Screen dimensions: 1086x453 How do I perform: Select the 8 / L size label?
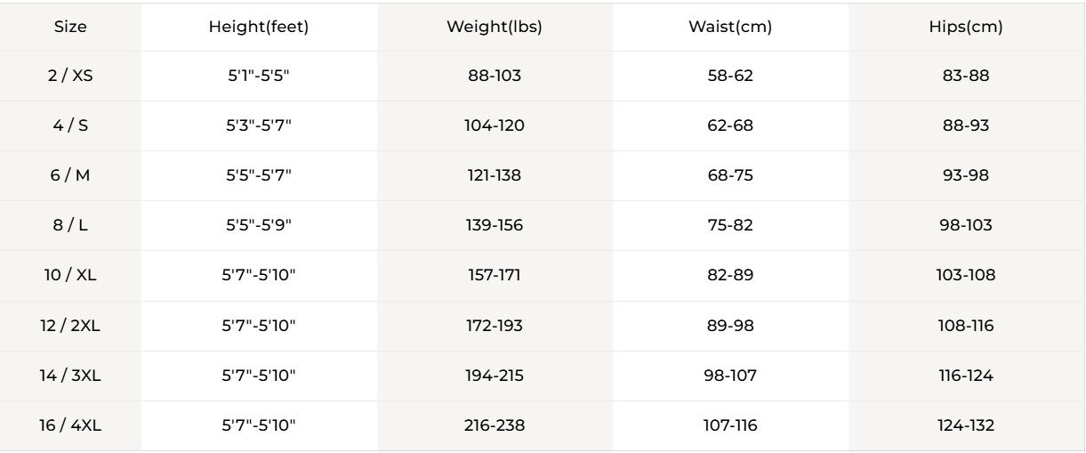point(70,226)
